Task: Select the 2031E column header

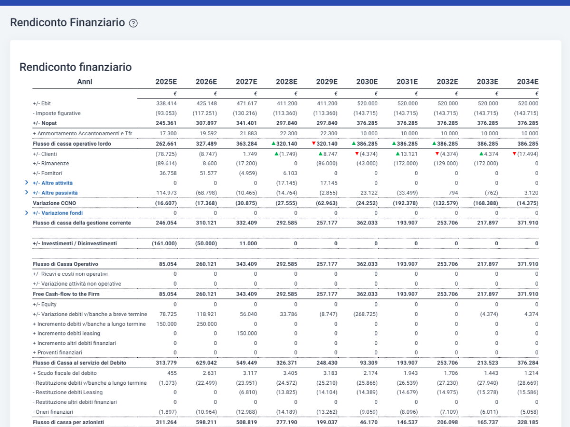Action: [407, 82]
